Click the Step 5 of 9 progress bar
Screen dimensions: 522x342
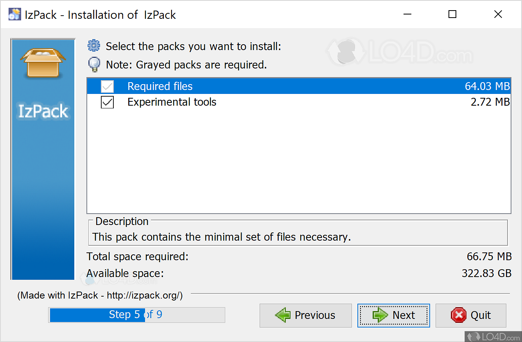click(137, 315)
